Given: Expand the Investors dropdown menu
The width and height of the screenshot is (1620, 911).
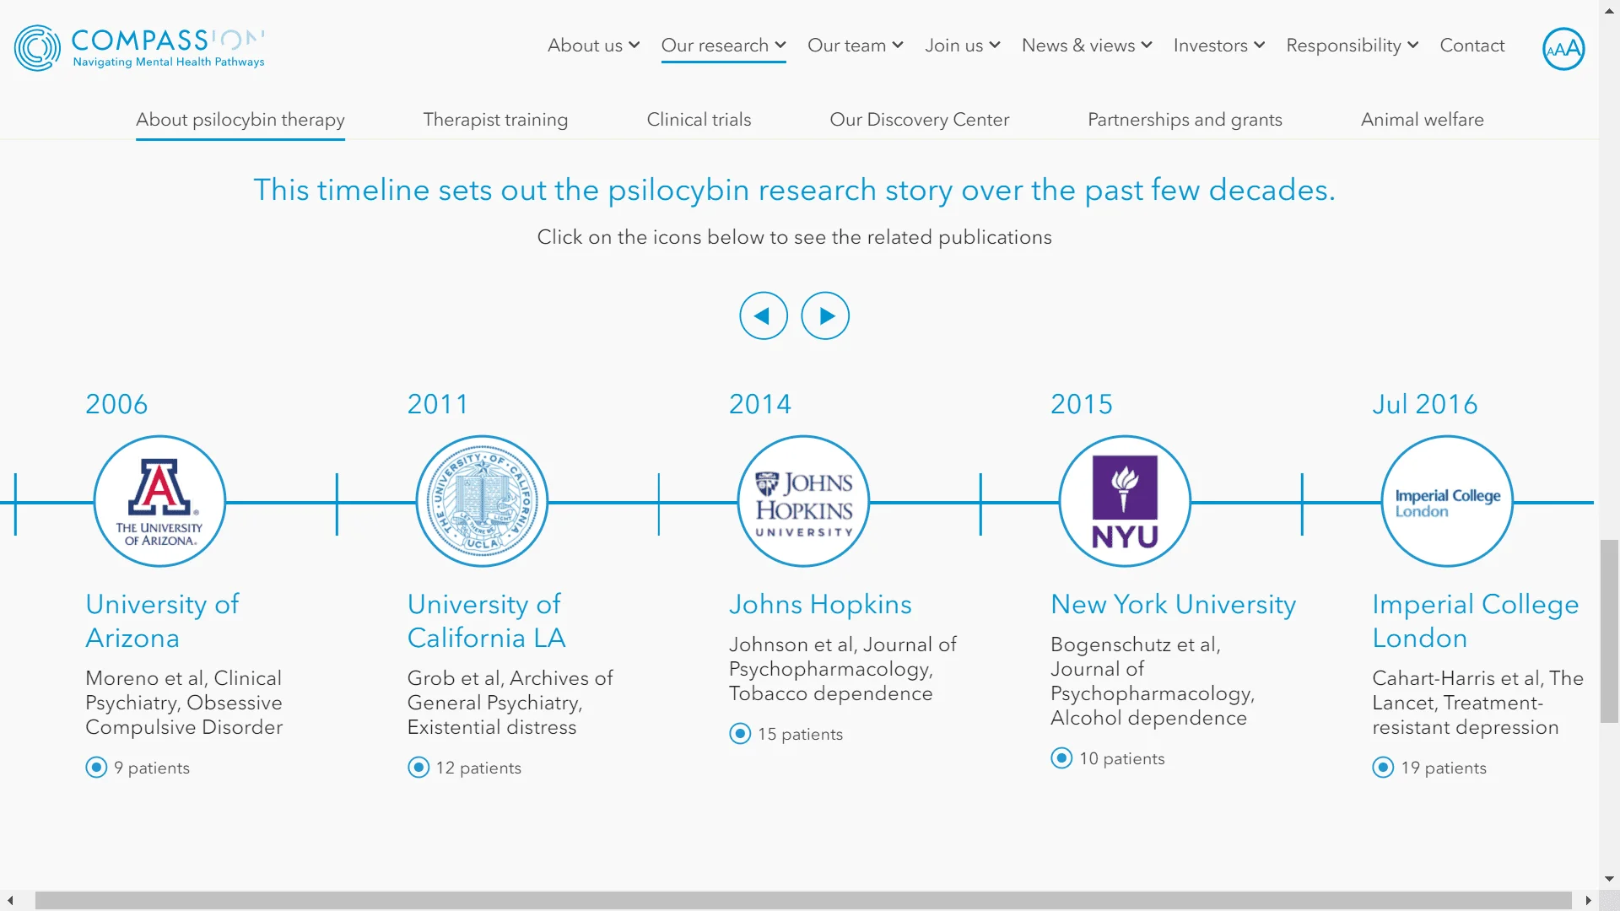Looking at the screenshot, I should 1218,46.
